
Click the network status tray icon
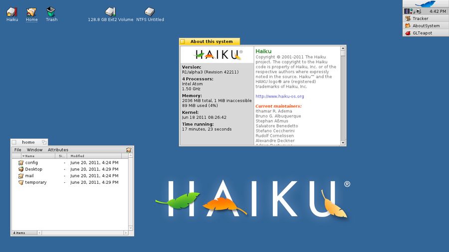coord(413,11)
